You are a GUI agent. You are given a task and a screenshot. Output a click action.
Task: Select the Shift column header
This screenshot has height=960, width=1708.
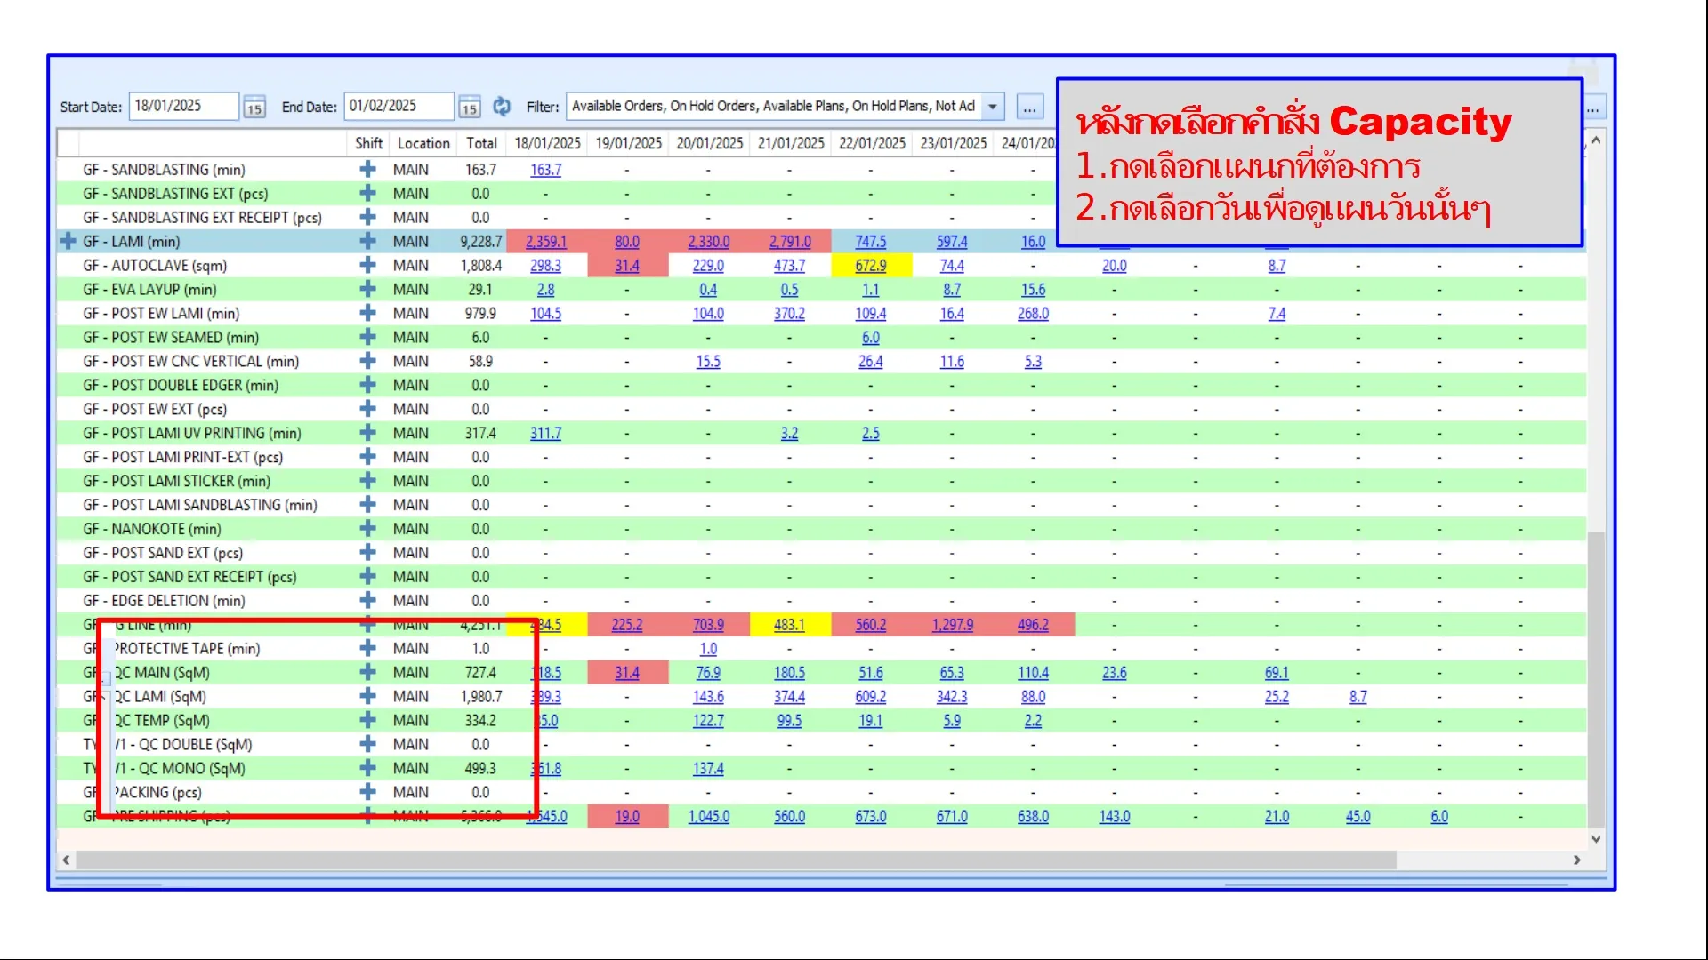tap(368, 143)
